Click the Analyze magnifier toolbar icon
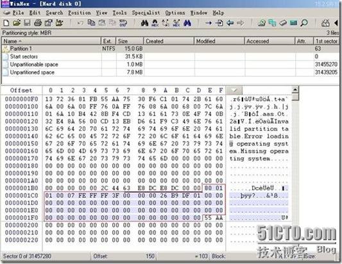The width and height of the screenshot is (342, 264). [304, 22]
